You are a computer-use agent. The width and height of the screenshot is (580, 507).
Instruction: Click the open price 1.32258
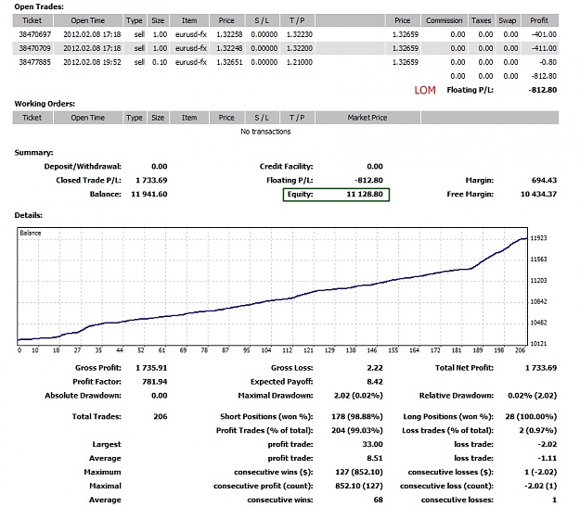[x=229, y=34]
